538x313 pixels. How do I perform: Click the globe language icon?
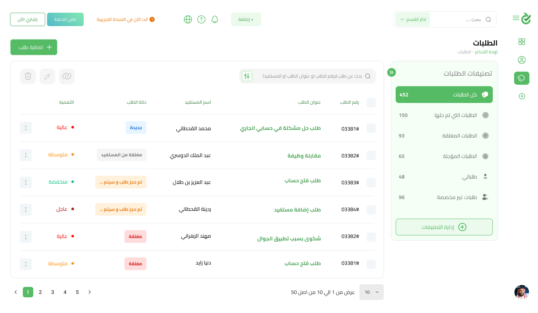[x=188, y=19]
